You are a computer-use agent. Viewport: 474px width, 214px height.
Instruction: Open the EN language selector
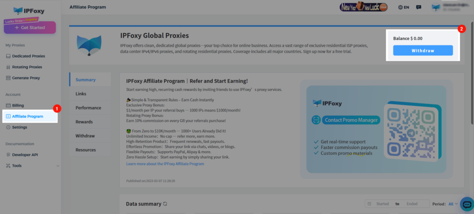pyautogui.click(x=404, y=7)
